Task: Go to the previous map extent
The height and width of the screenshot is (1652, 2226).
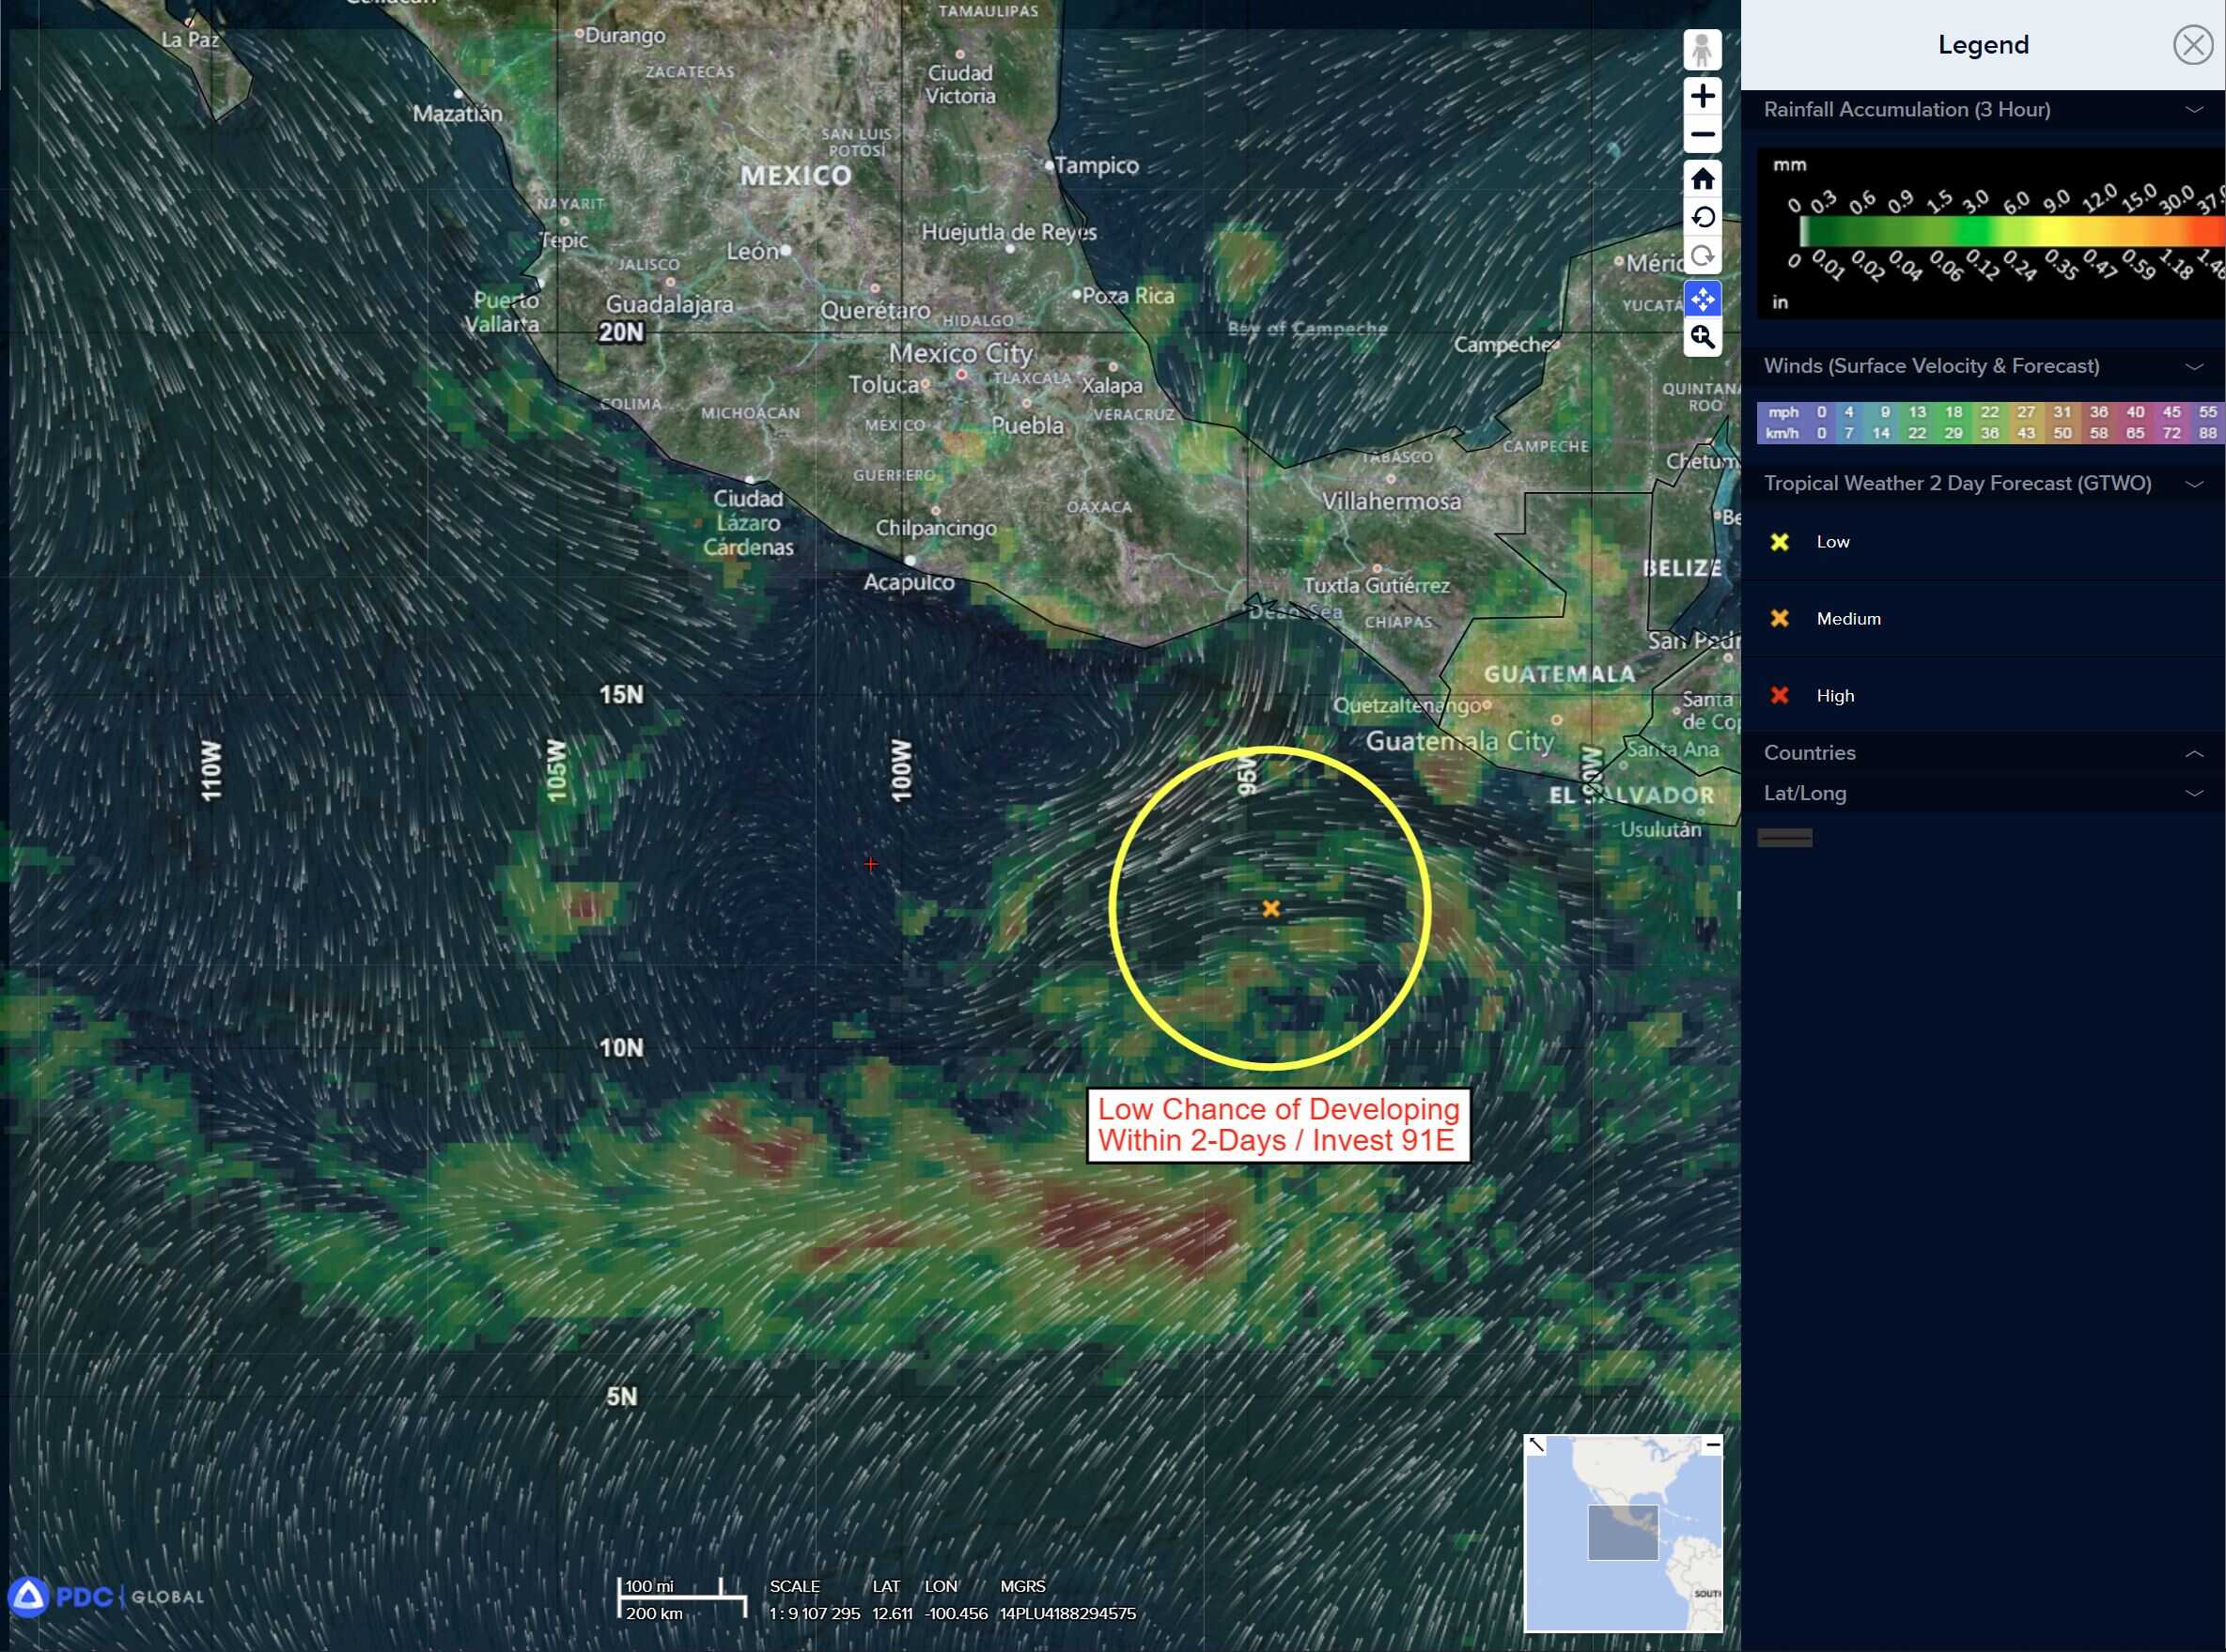Action: tap(1702, 217)
